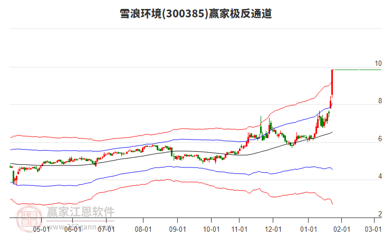Screen dimensions: 383x237
Task: Select the 12-01 date label on axis
Action: click(273, 229)
